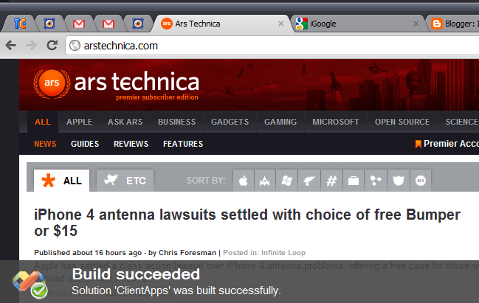Image resolution: width=479 pixels, height=303 pixels.
Task: Go to the FEATURES page
Action: pos(183,144)
